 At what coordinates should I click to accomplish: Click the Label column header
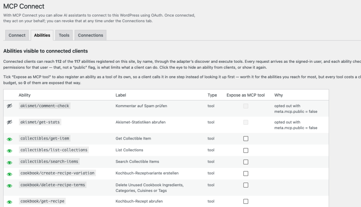121,95
